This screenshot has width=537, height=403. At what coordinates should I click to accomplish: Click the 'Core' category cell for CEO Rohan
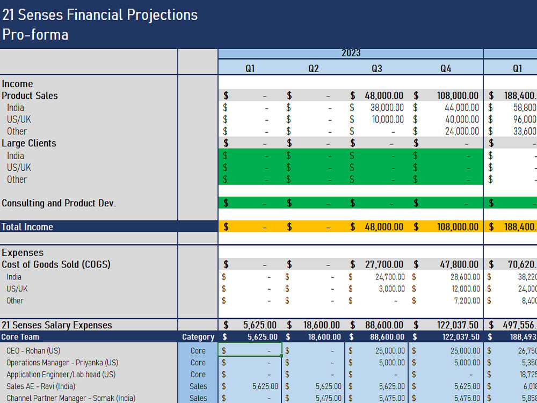(198, 350)
